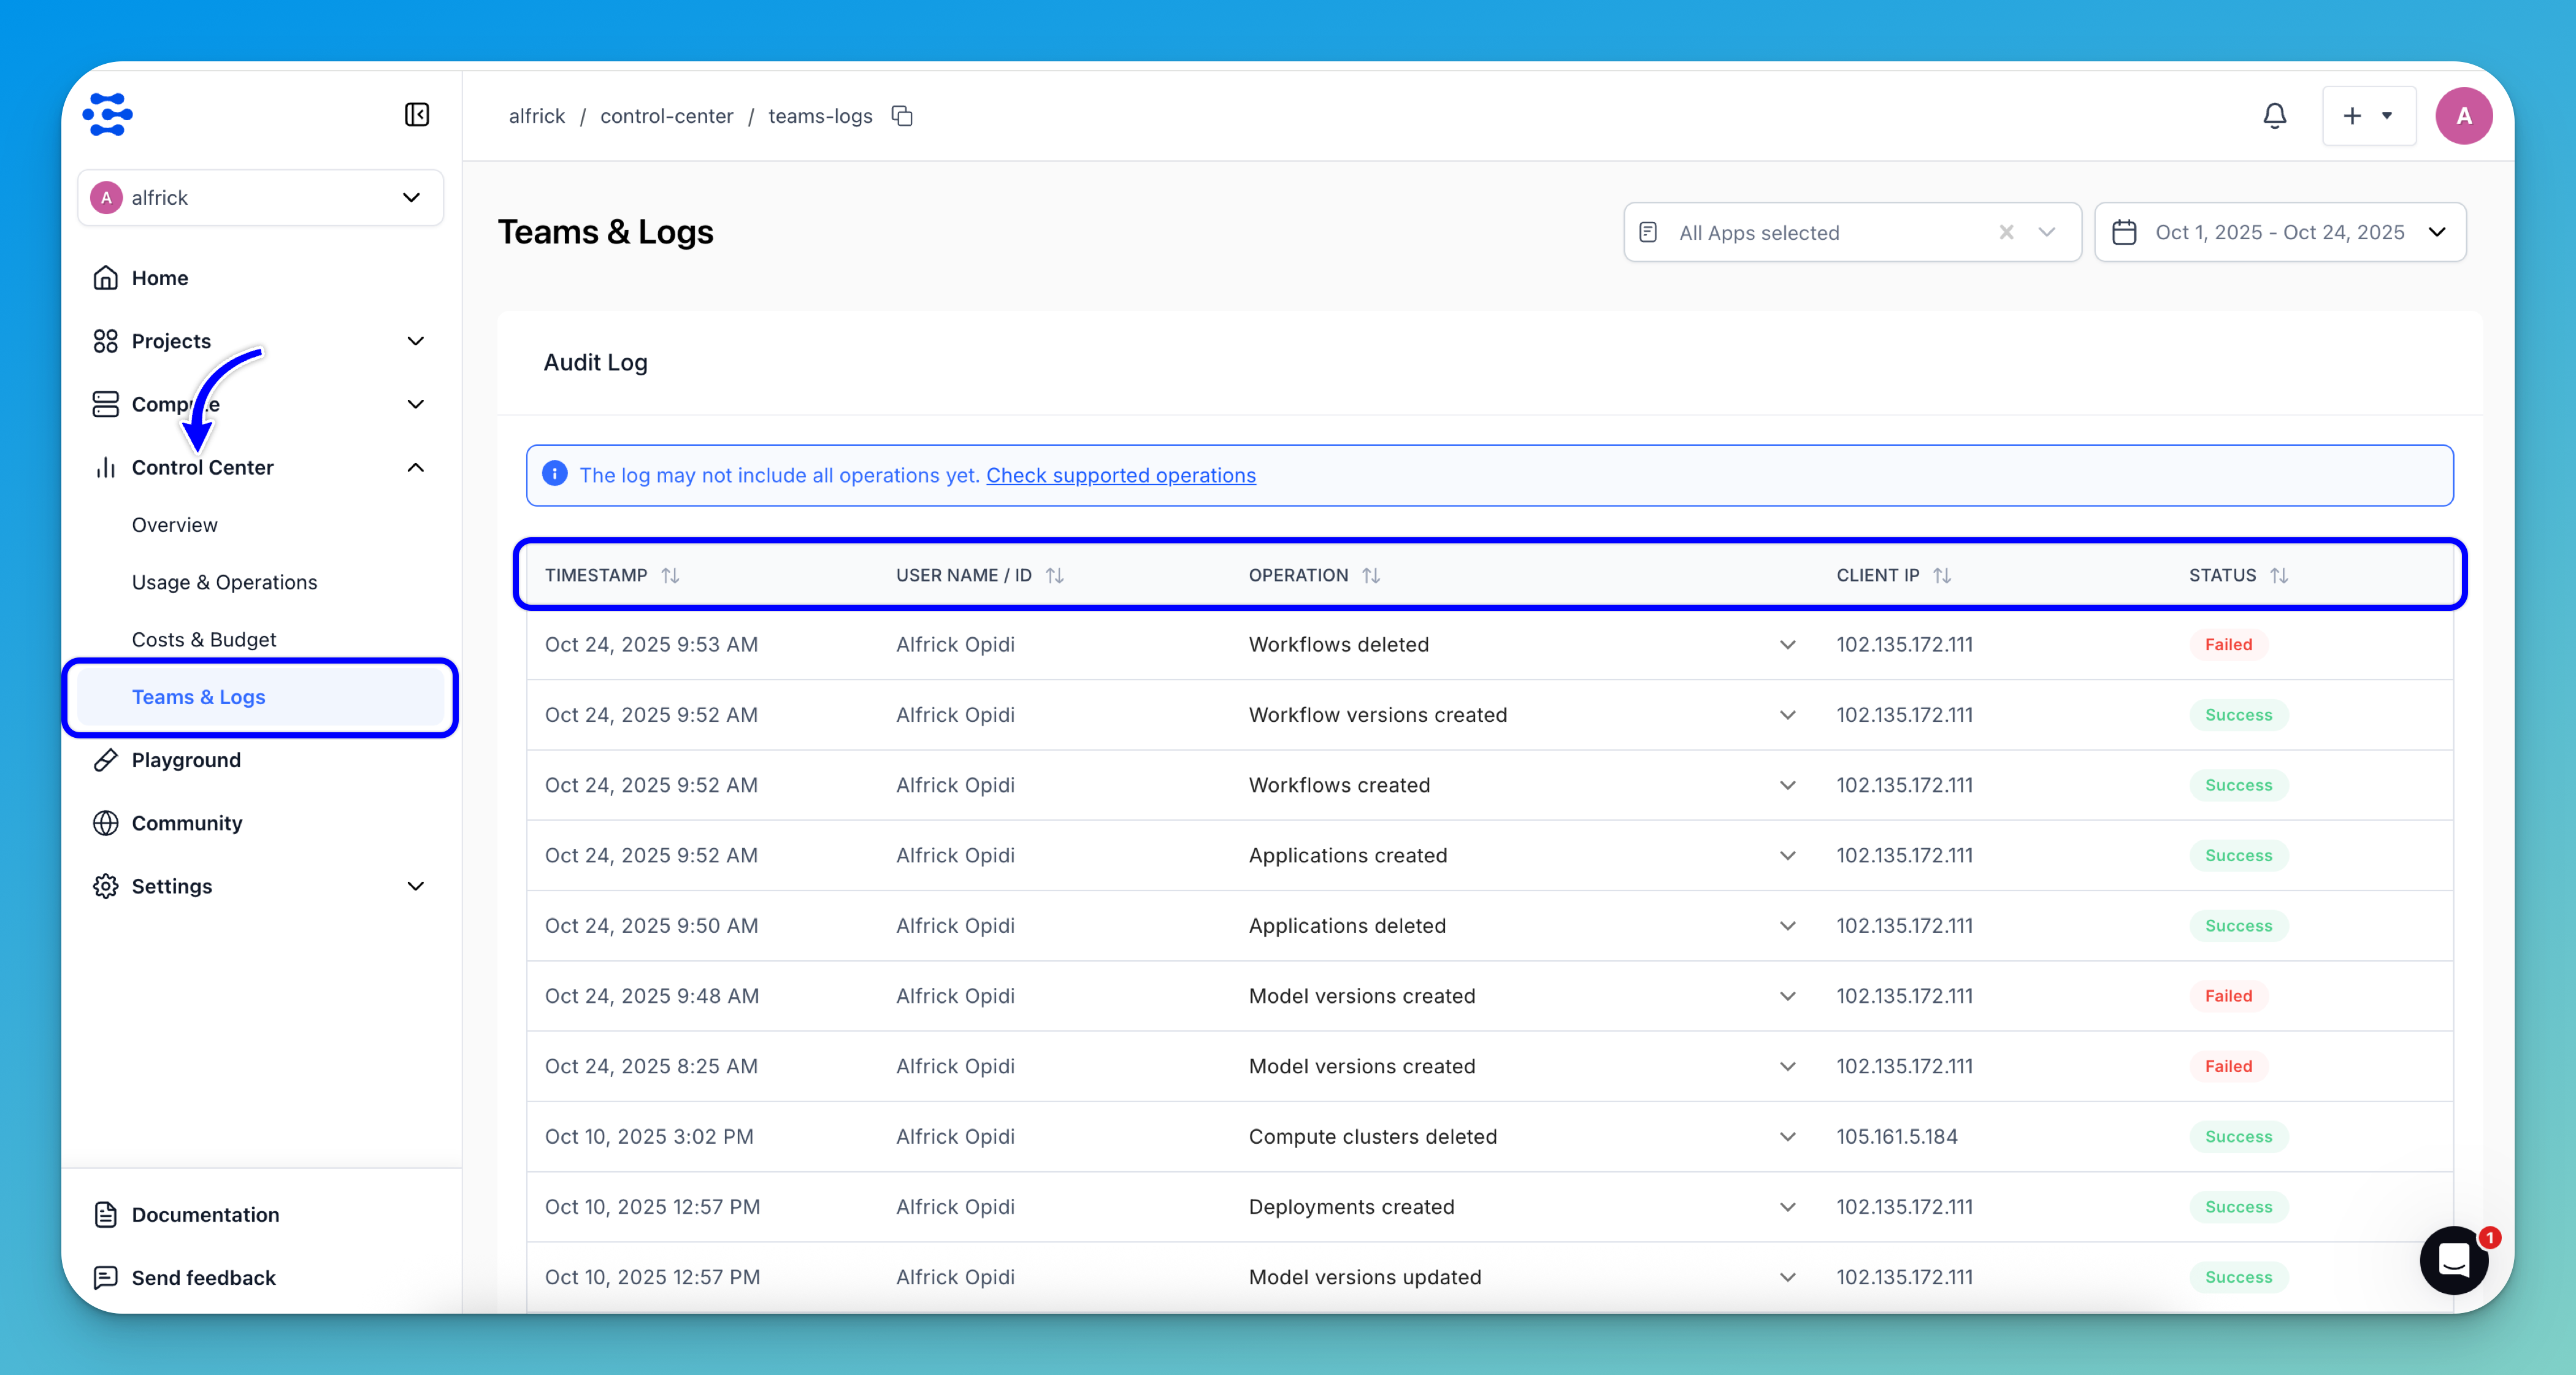The image size is (2576, 1375).
Task: Go to Usage & Operations page
Action: click(x=224, y=582)
